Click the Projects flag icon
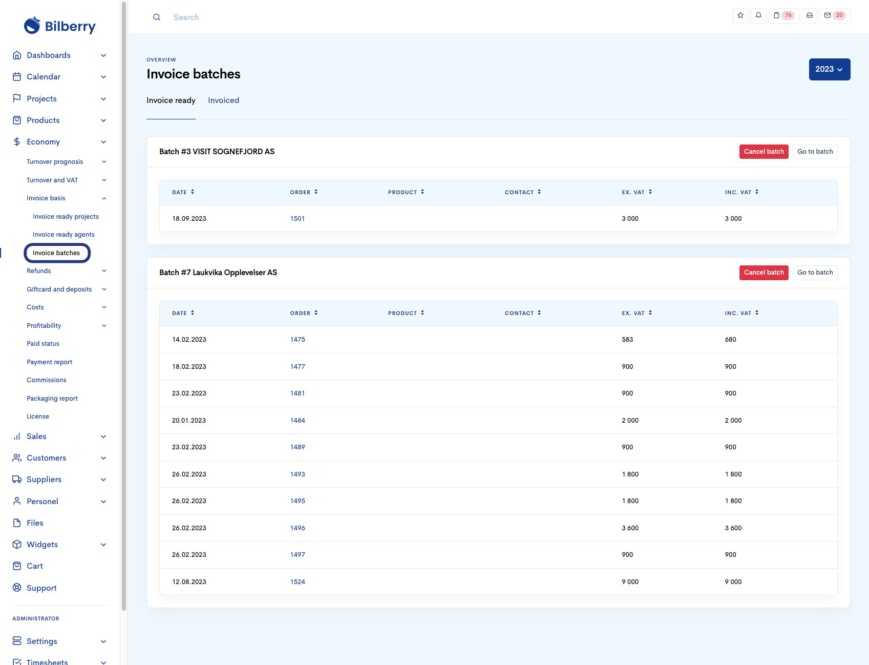 tap(17, 98)
